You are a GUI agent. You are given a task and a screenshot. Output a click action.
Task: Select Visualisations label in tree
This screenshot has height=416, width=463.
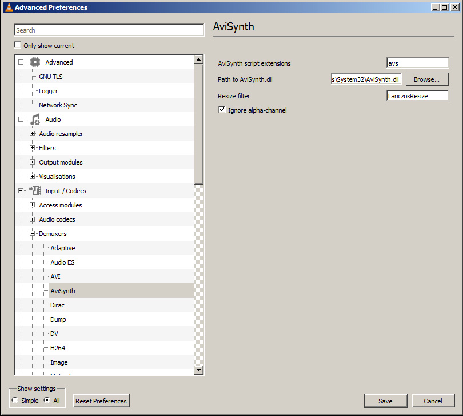pos(57,177)
